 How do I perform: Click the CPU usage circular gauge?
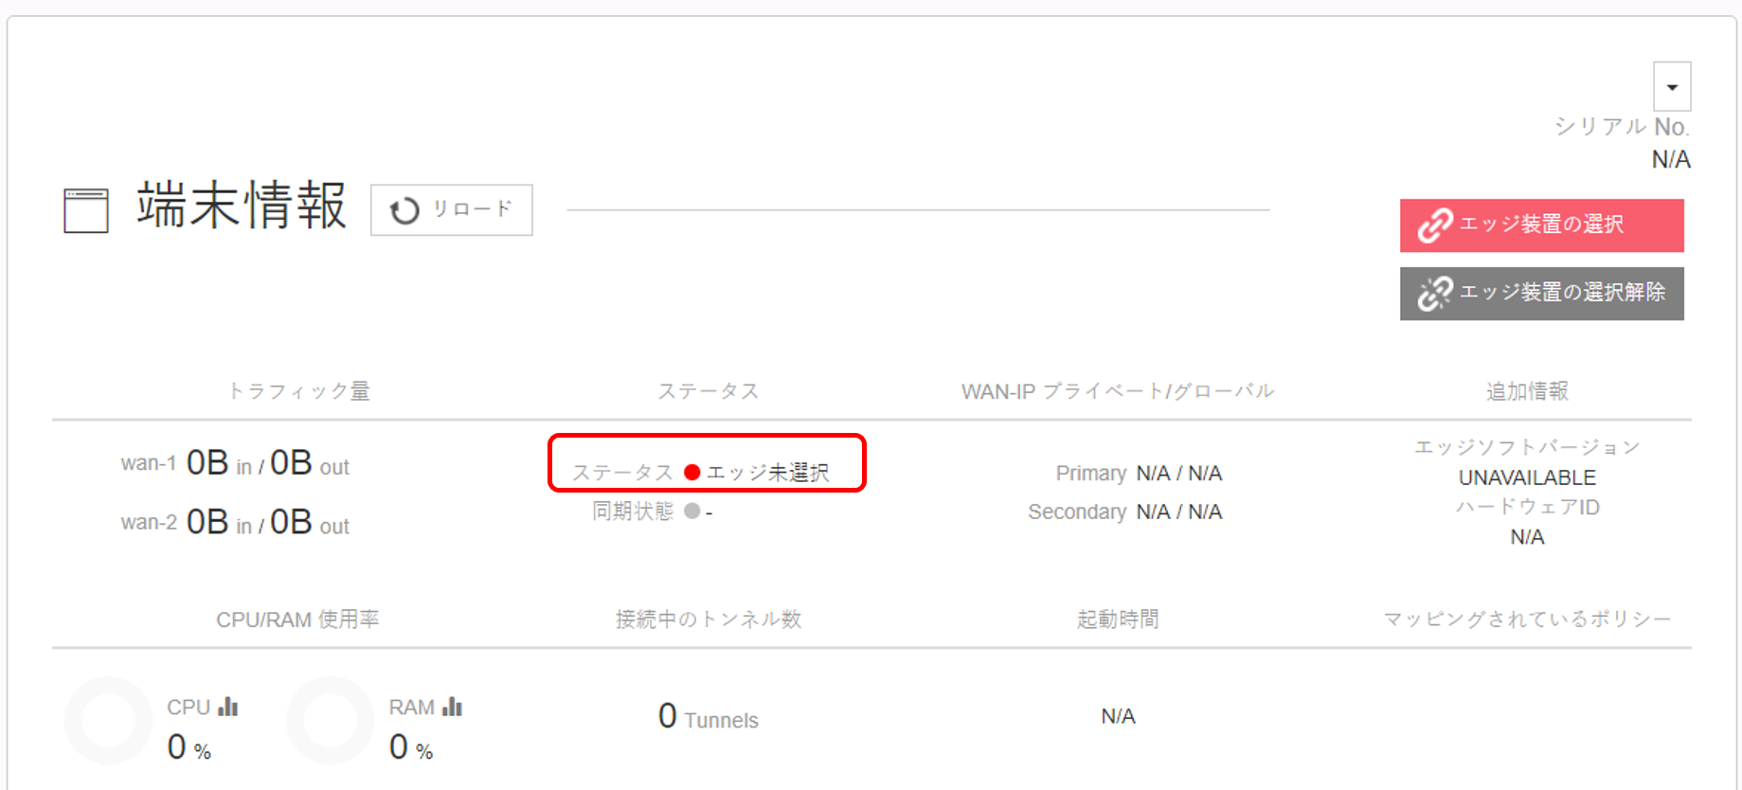[108, 721]
